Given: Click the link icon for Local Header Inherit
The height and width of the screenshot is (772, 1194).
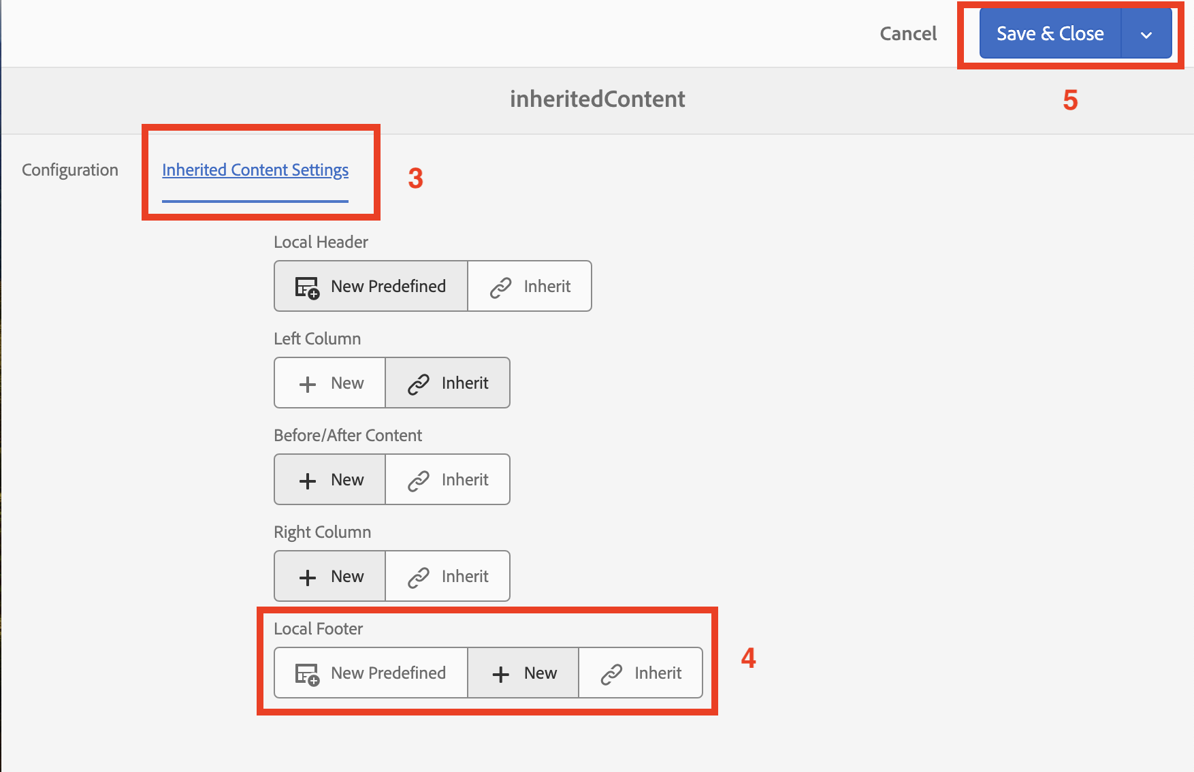Looking at the screenshot, I should (500, 287).
